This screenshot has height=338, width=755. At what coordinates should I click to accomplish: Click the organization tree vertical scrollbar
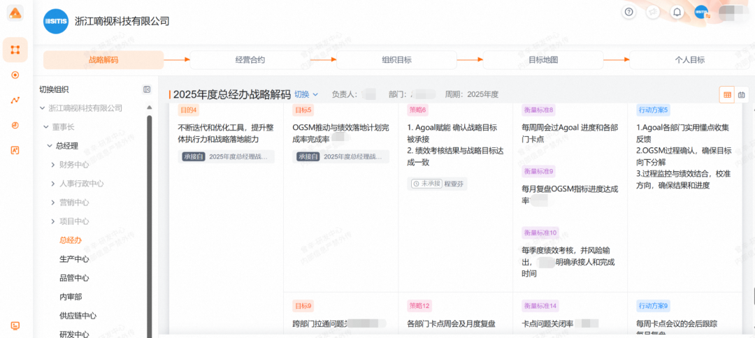(149, 223)
